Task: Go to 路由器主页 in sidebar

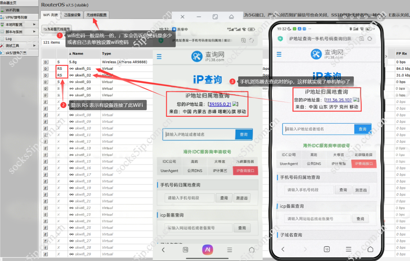Action: coord(8,2)
